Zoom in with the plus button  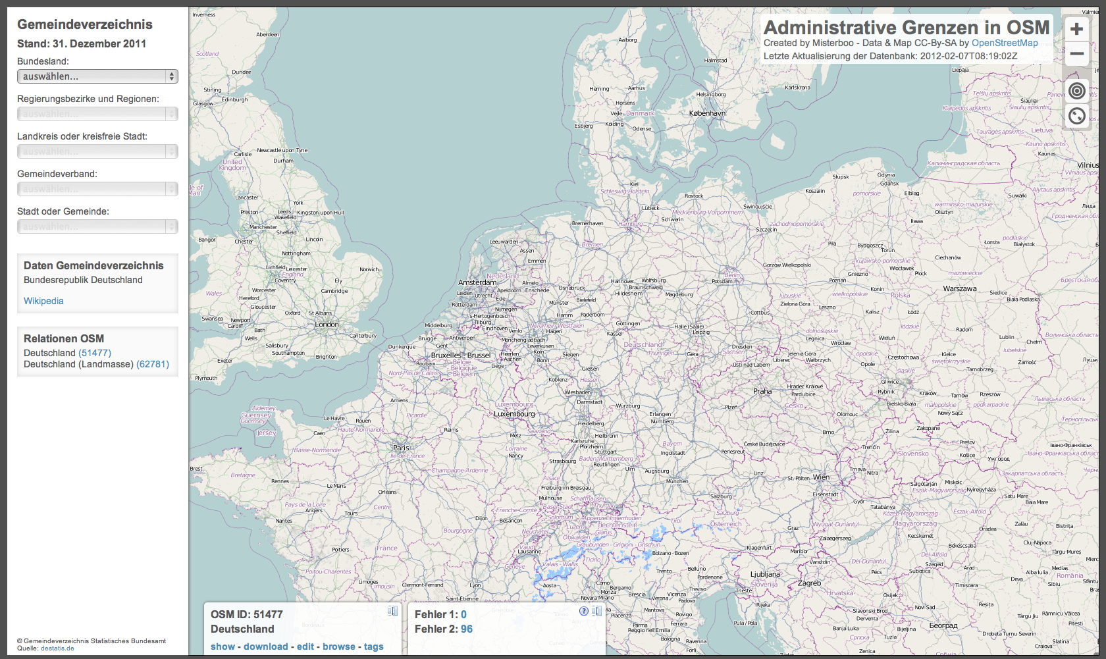pyautogui.click(x=1076, y=29)
